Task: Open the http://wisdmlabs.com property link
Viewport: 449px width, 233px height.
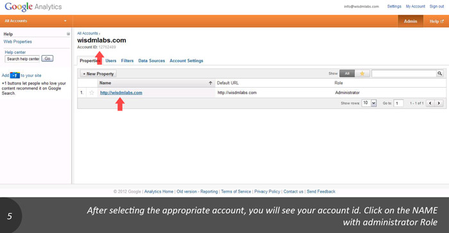Action: point(121,93)
